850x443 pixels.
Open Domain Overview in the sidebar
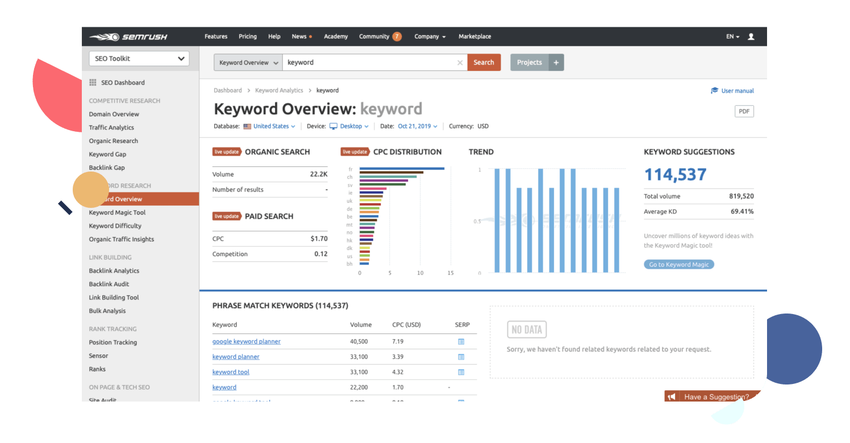(114, 114)
